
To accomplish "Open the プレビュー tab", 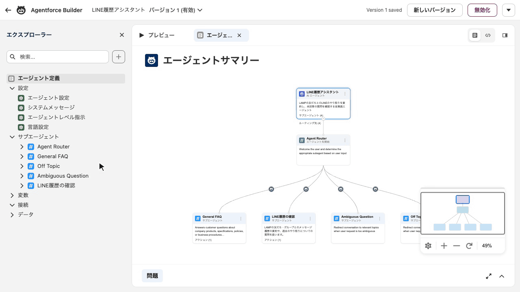I will click(x=157, y=35).
